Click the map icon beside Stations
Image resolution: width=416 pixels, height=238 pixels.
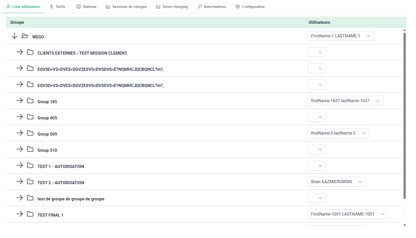tap(78, 7)
